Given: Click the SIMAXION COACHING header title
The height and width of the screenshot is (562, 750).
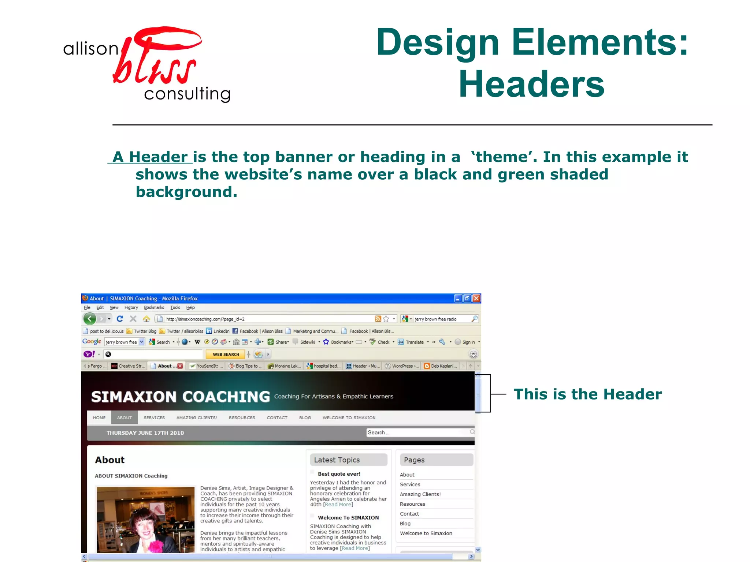Looking at the screenshot, I should 181,397.
